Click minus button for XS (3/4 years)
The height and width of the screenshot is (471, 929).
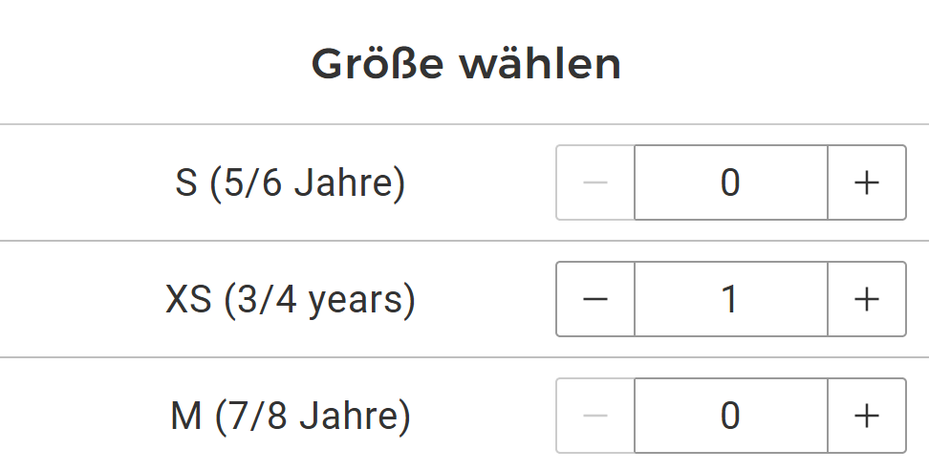[595, 299]
